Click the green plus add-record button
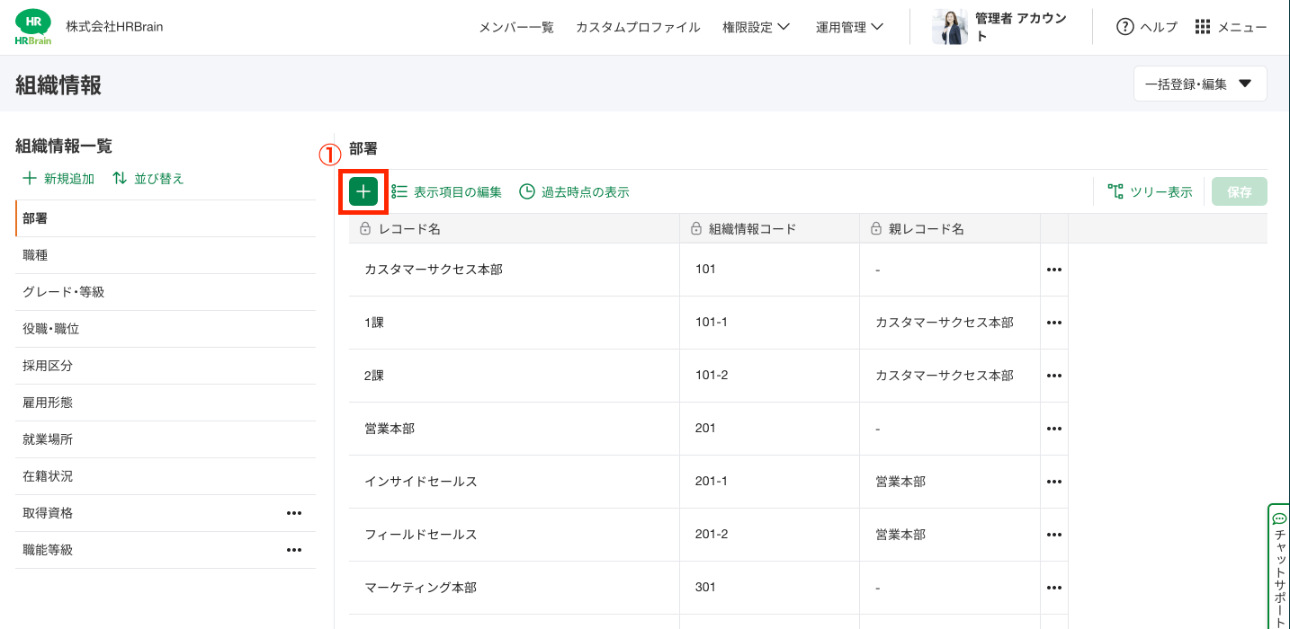The height and width of the screenshot is (629, 1290). [363, 191]
